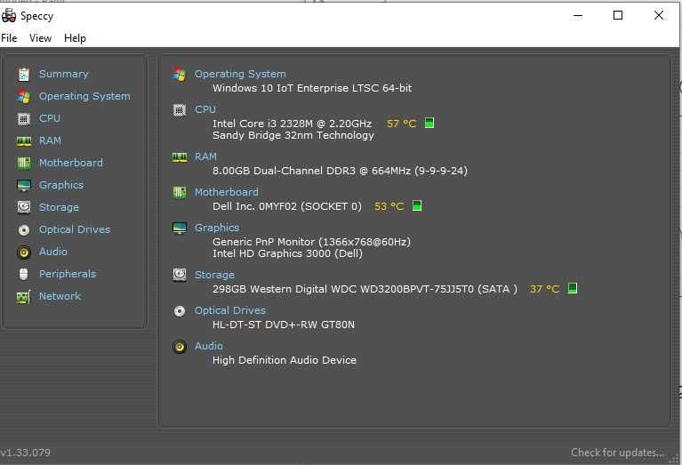Click the Network card icon in sidebar
This screenshot has height=465, width=682.
pyautogui.click(x=24, y=297)
